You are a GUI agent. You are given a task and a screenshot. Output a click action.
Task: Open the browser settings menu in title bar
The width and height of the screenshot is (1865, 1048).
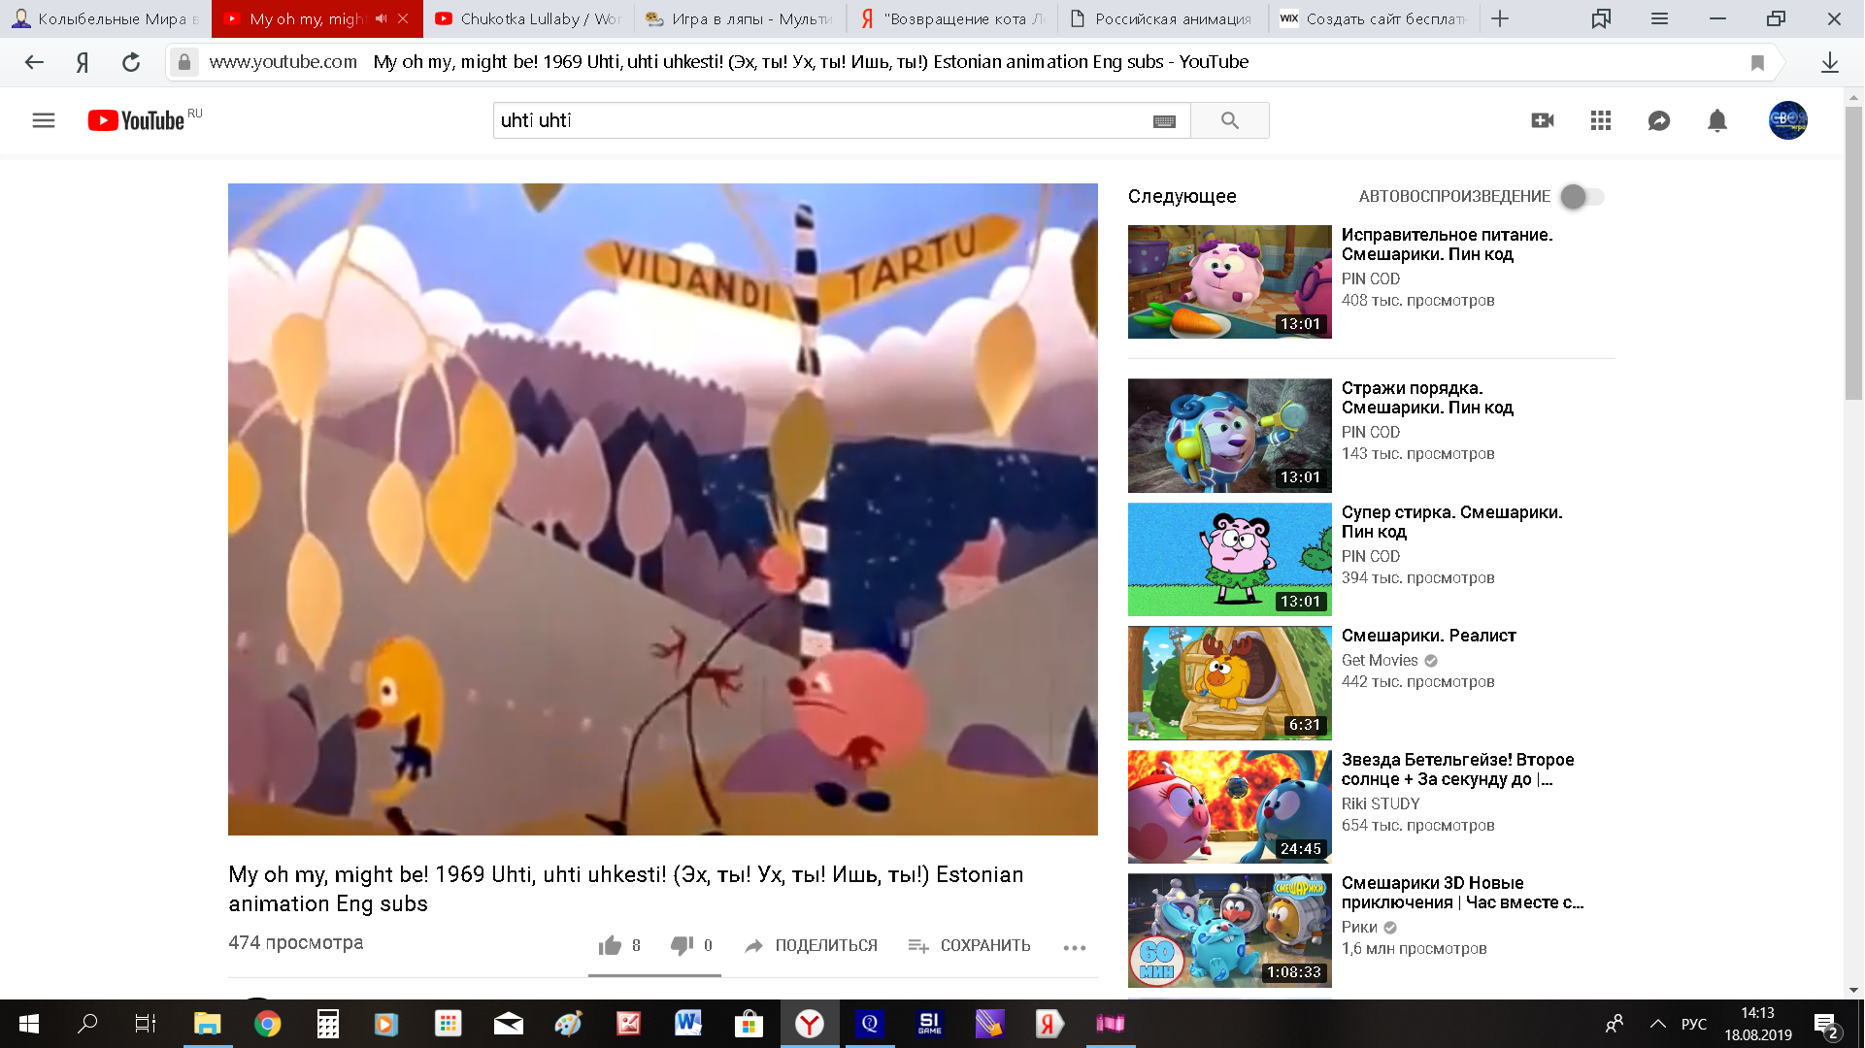(1659, 18)
